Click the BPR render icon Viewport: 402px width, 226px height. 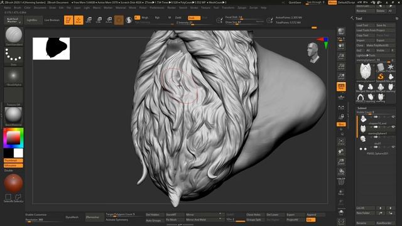click(x=341, y=31)
